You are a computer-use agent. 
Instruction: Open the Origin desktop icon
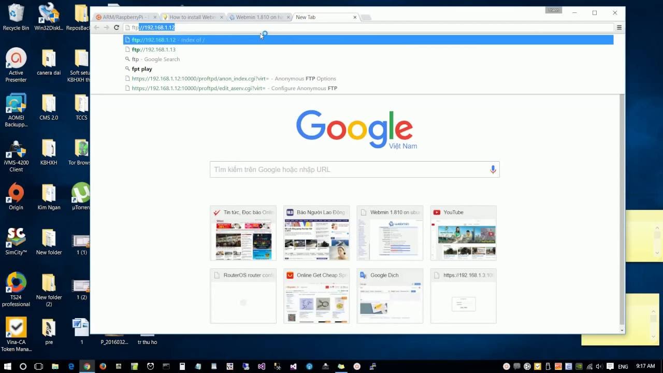coord(16,197)
